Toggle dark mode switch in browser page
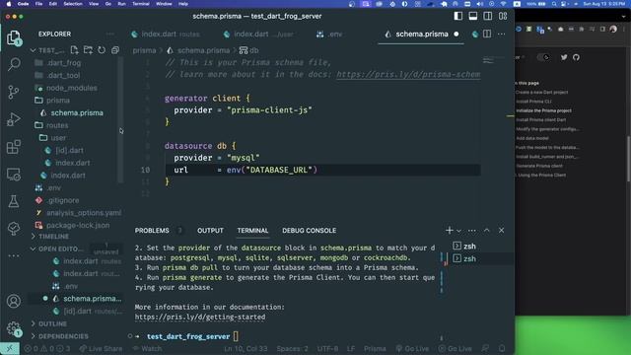The image size is (631, 355). (544, 57)
